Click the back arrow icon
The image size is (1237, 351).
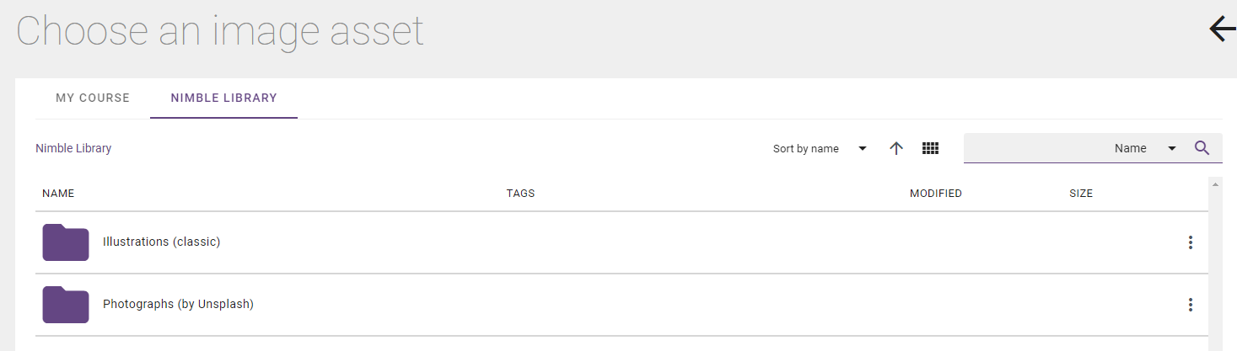1223,29
